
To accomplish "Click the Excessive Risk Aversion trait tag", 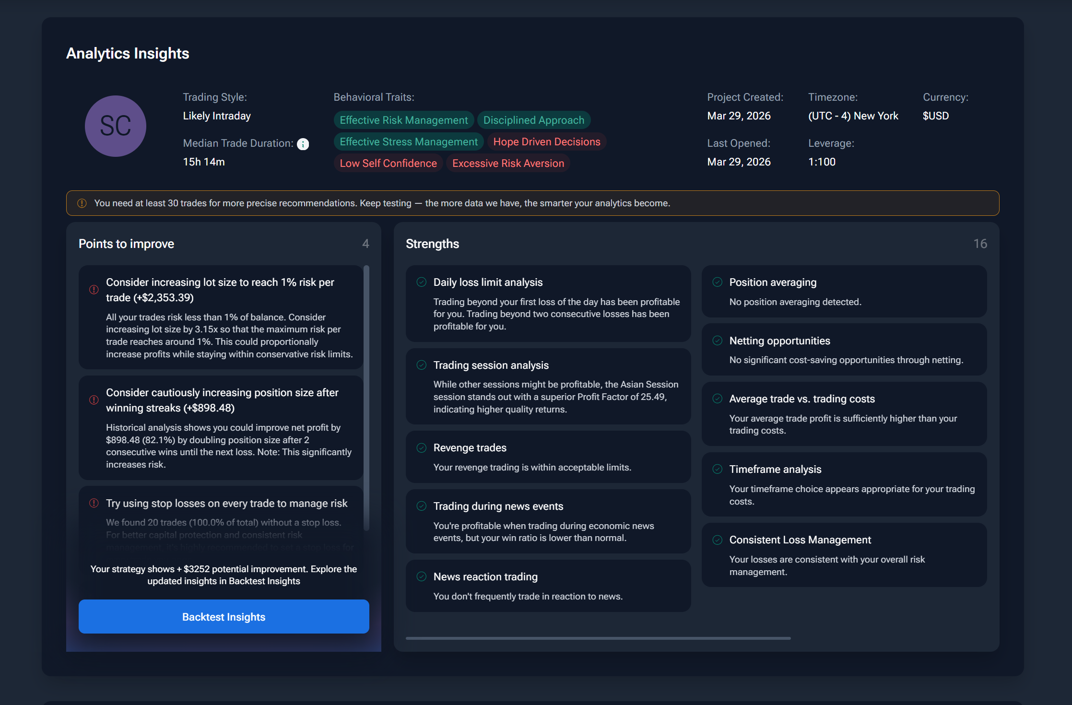I will (508, 163).
